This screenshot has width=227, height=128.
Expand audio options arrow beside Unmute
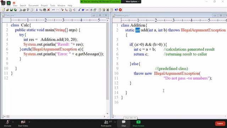pos(13,122)
